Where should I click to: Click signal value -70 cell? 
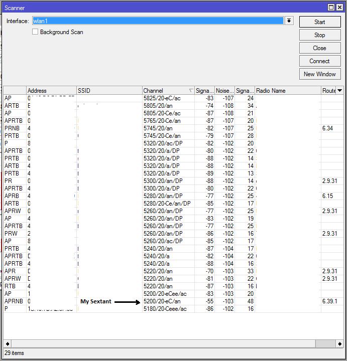[205, 271]
